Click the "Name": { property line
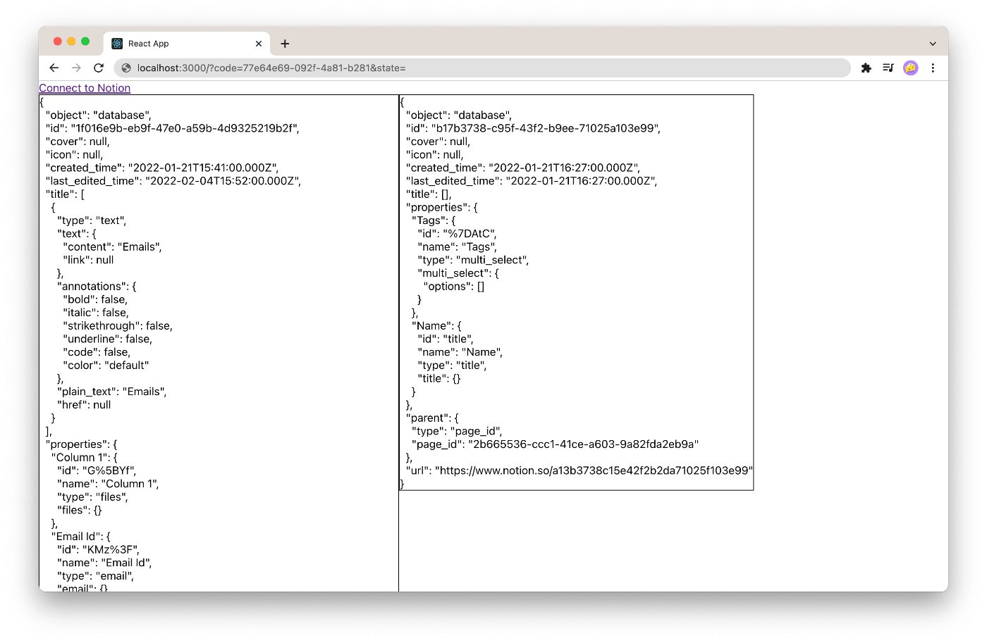 pyautogui.click(x=436, y=326)
